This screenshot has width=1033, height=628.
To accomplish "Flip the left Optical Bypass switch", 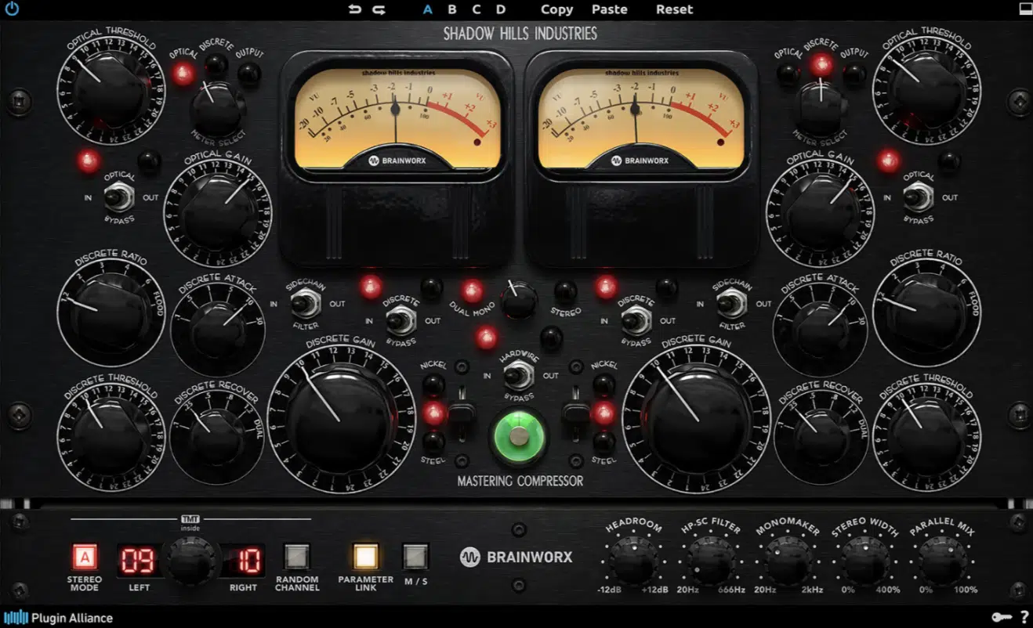I will (120, 197).
